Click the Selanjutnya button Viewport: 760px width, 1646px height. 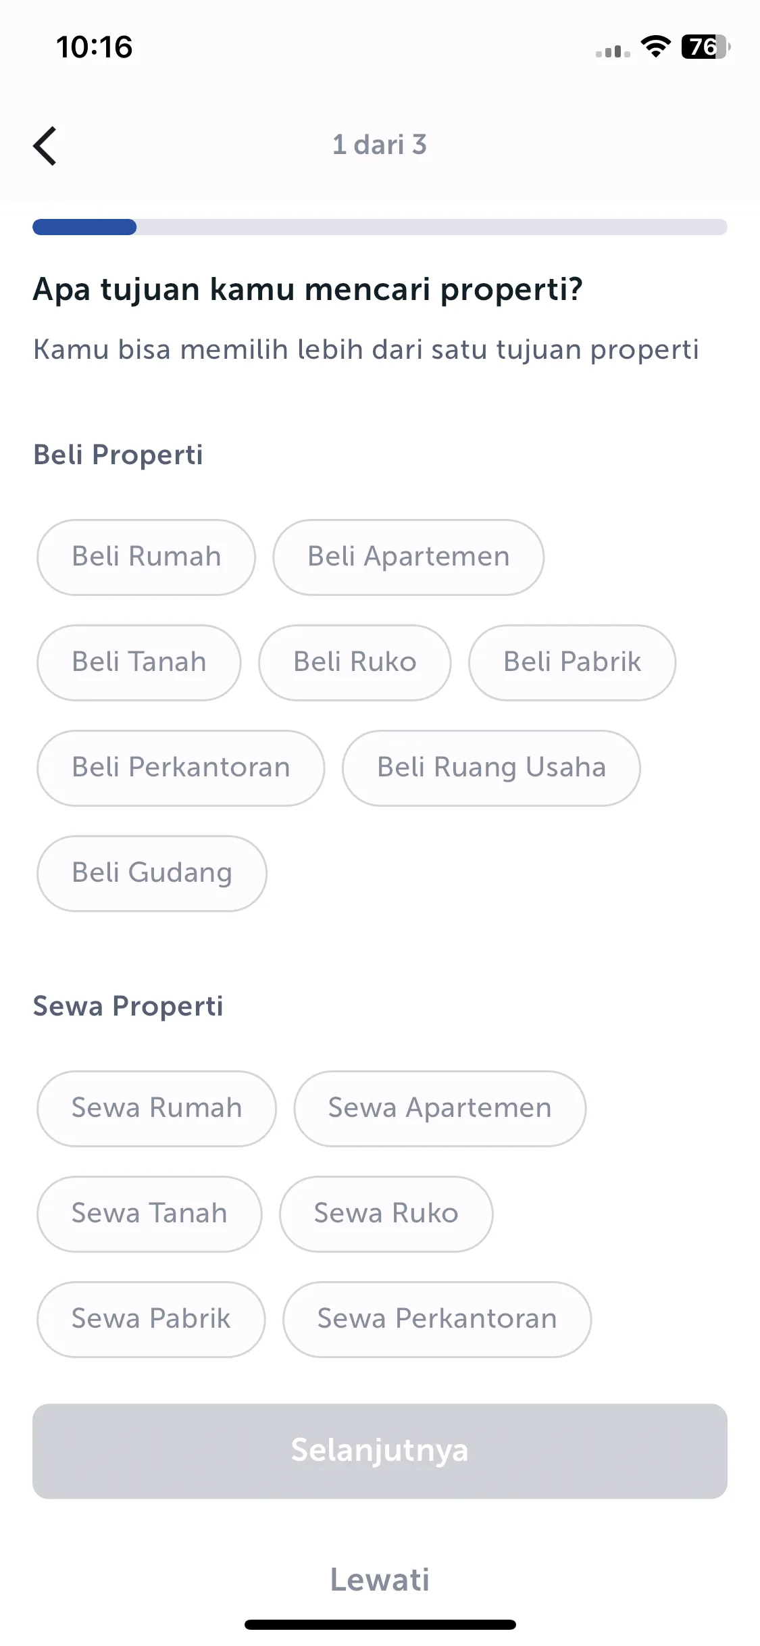(x=380, y=1451)
